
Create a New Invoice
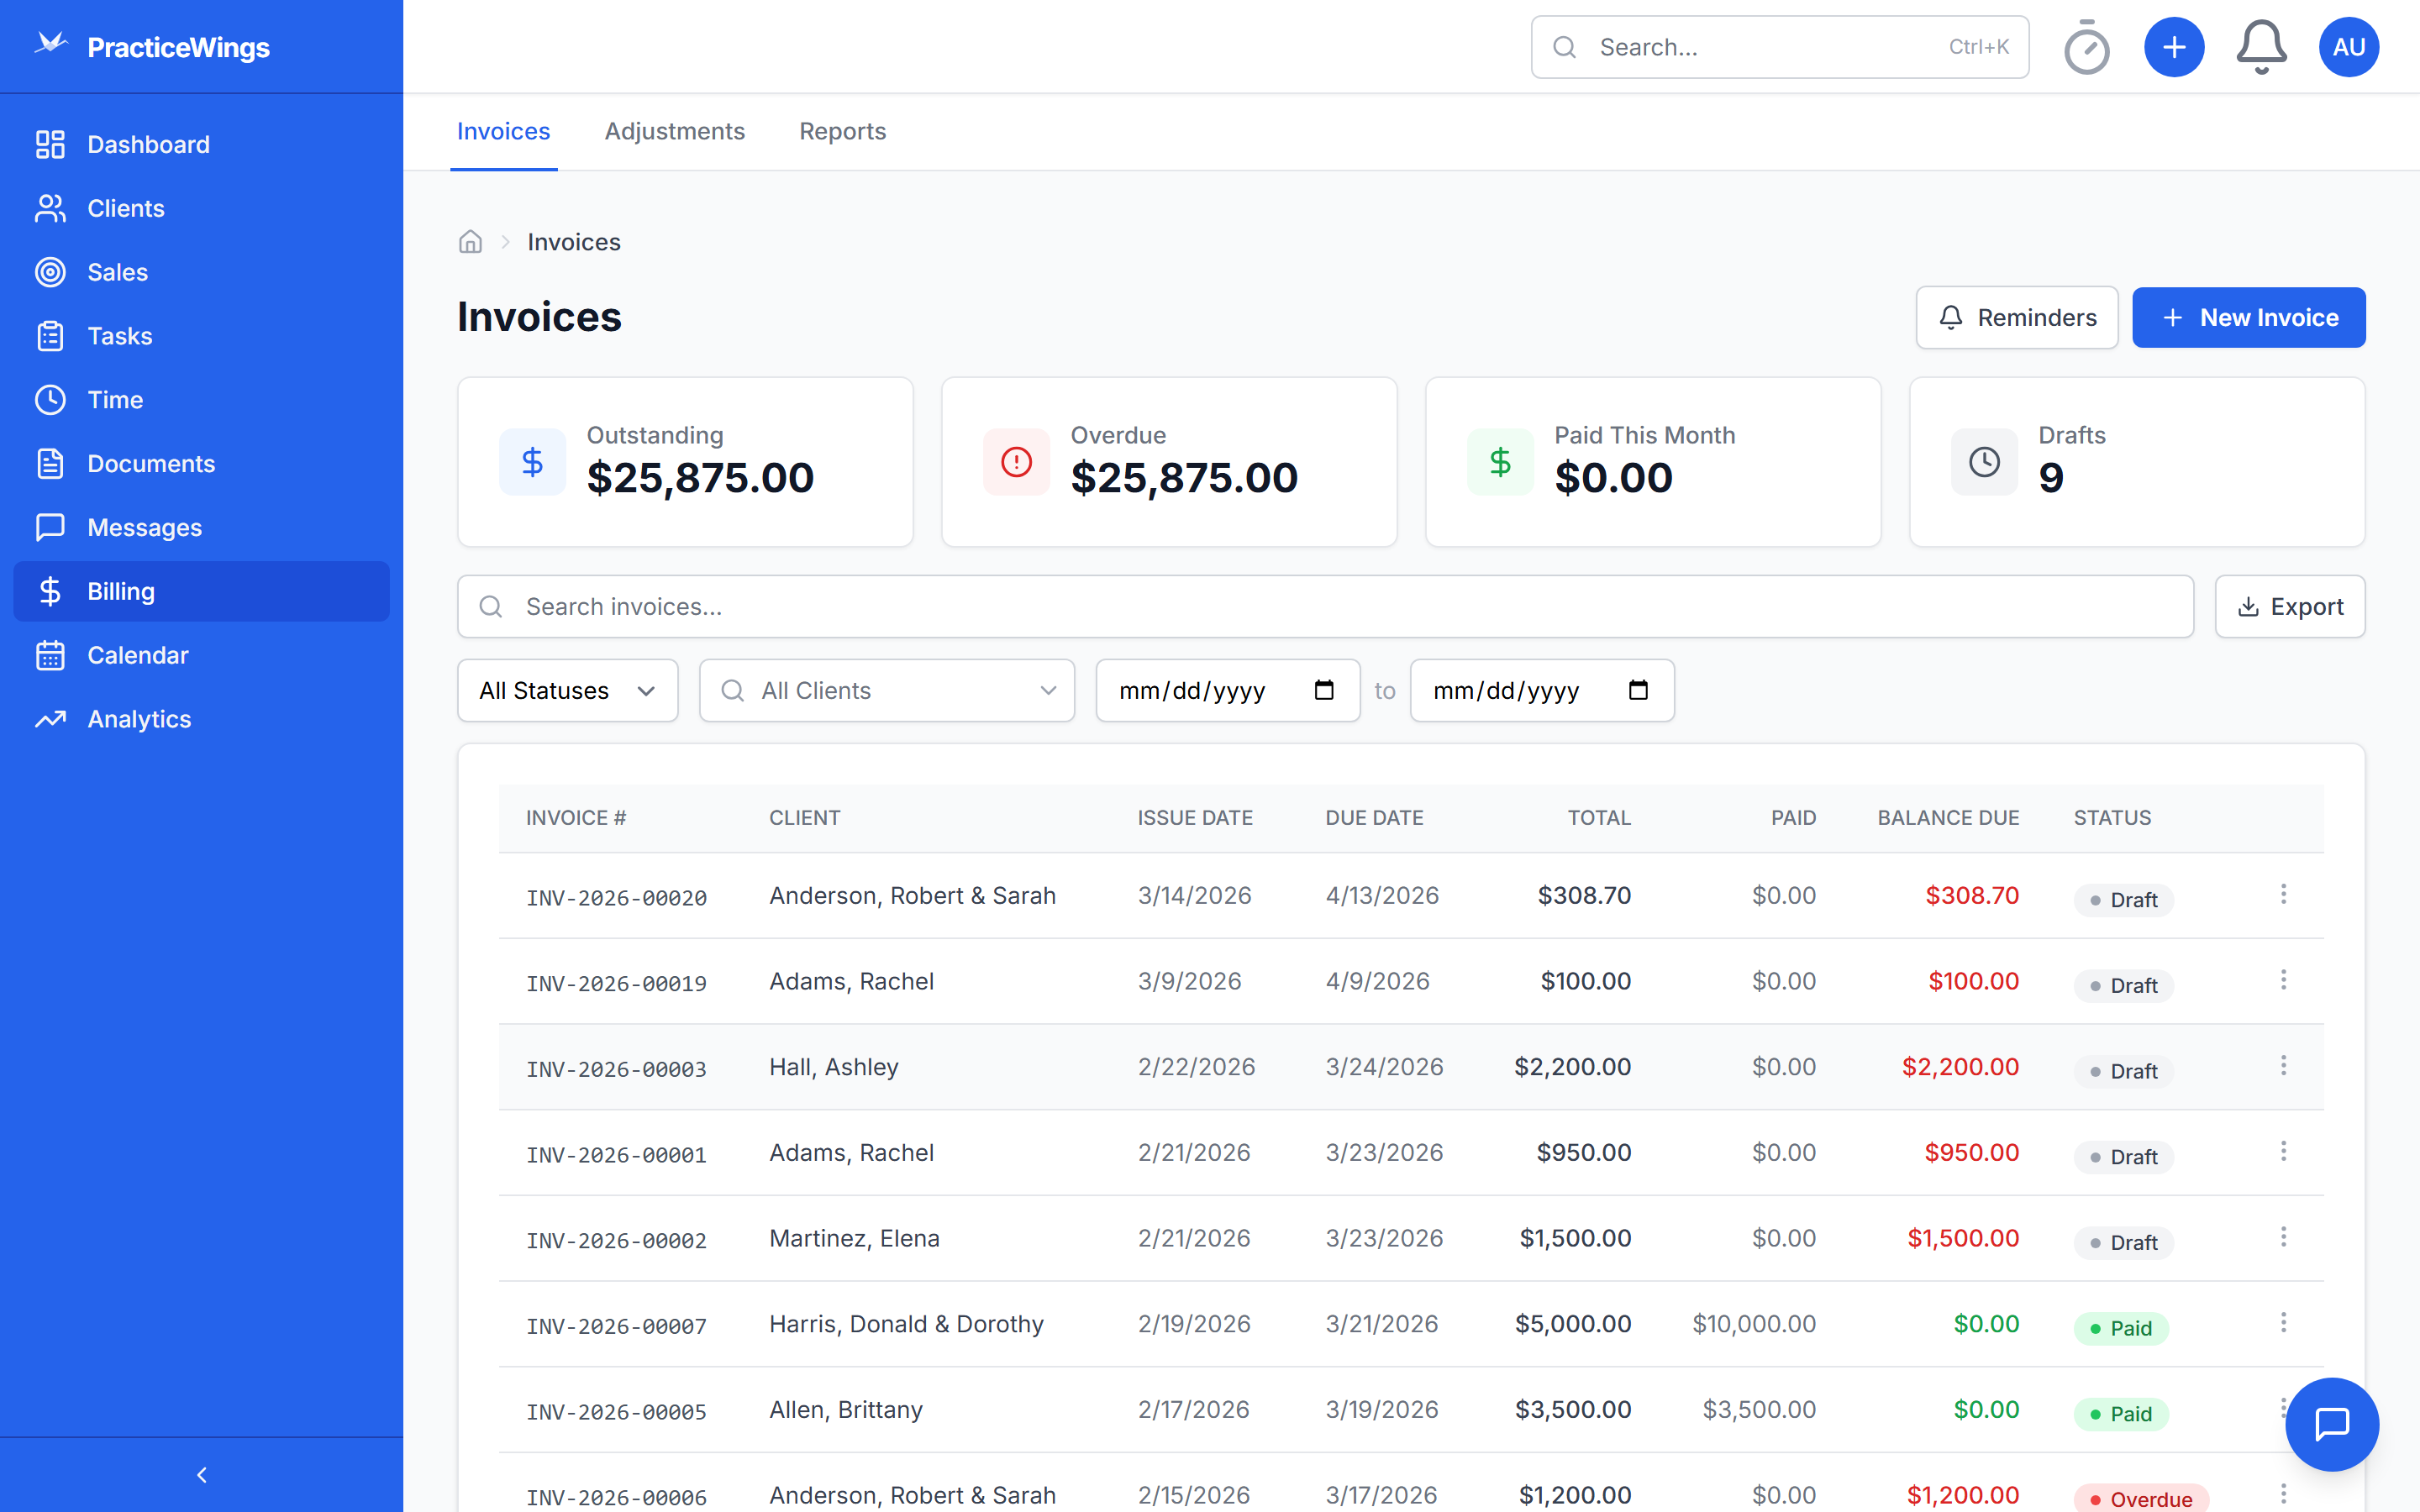point(2248,318)
